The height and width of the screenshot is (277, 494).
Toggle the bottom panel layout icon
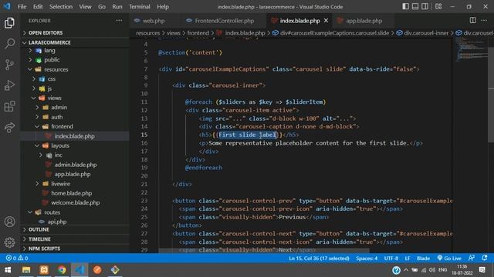pyautogui.click(x=415, y=6)
